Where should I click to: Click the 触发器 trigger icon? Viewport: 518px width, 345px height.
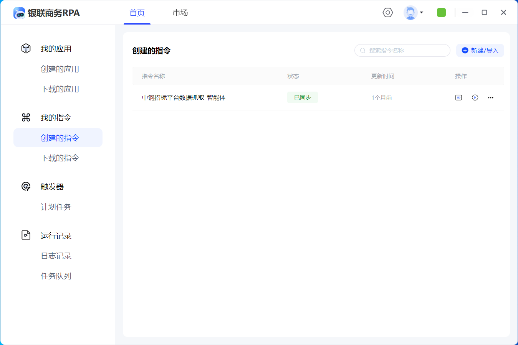(26, 187)
